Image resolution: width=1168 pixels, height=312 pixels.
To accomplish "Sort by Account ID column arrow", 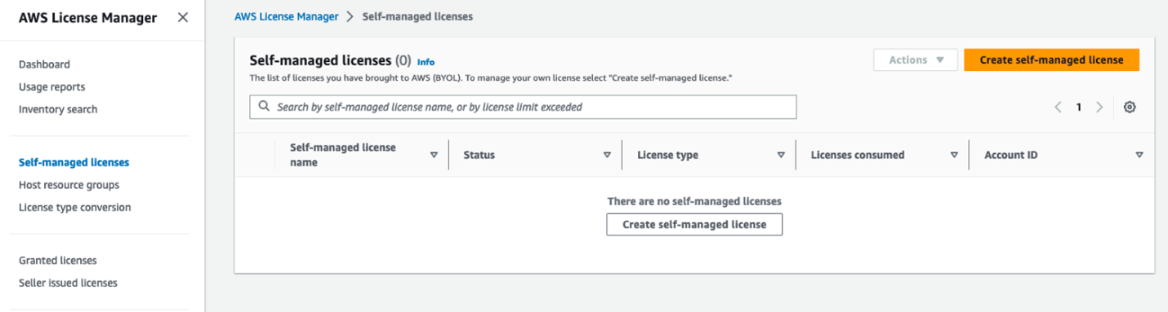I will pos(1139,155).
